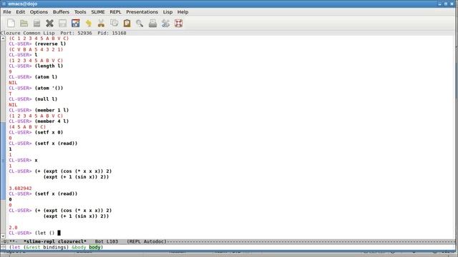Click the header line Port: 52936

pyautogui.click(x=76, y=33)
